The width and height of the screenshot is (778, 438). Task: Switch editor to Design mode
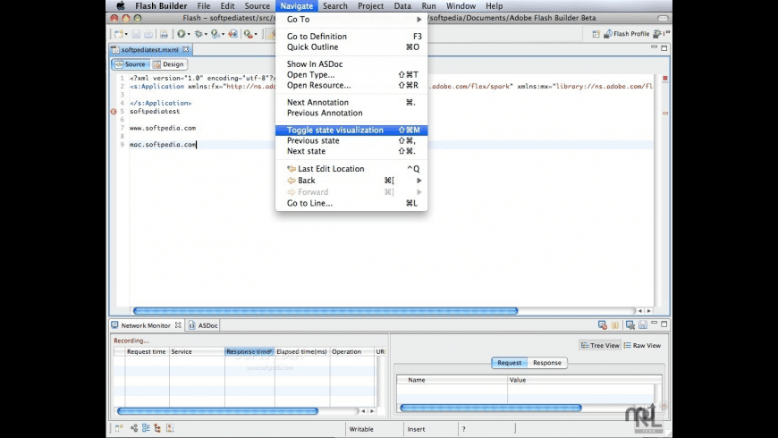(x=168, y=64)
